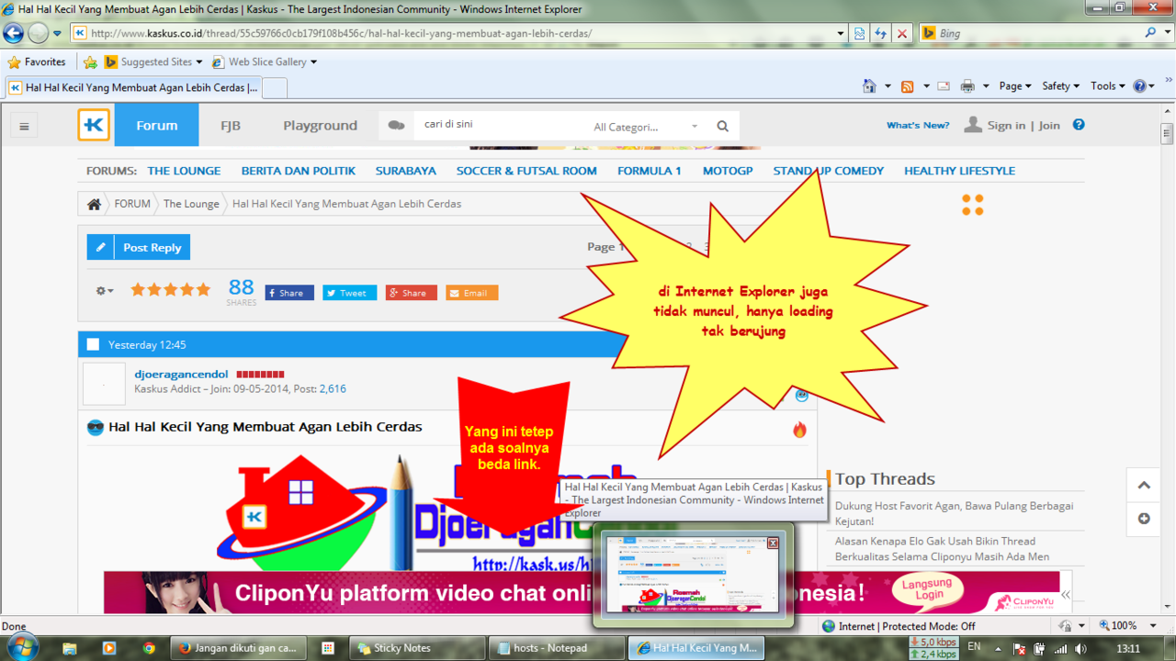Image resolution: width=1176 pixels, height=661 pixels.
Task: Open THE LOUNGE forum link
Action: point(184,171)
